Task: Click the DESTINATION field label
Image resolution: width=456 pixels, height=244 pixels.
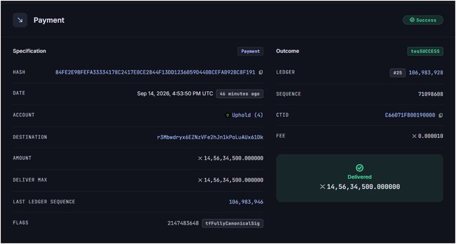Action: coord(30,137)
